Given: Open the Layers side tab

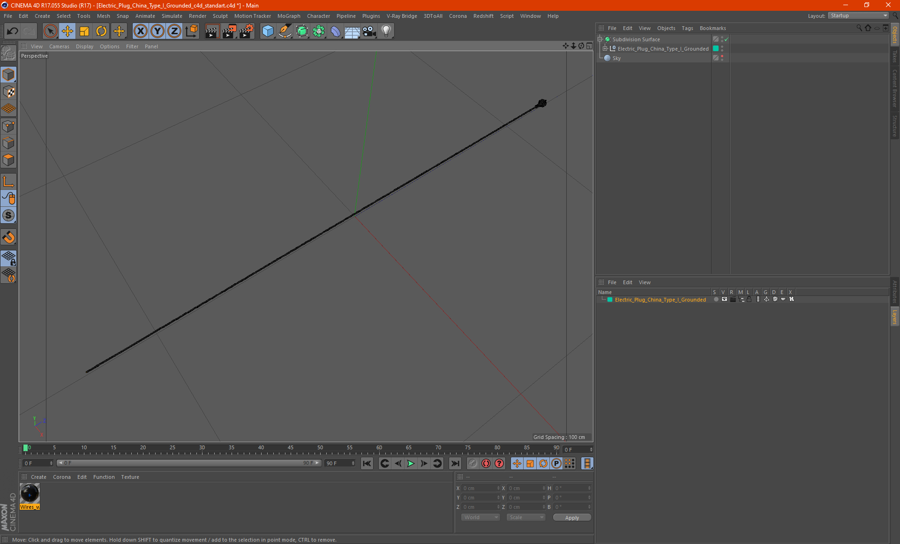Looking at the screenshot, I should (x=894, y=317).
